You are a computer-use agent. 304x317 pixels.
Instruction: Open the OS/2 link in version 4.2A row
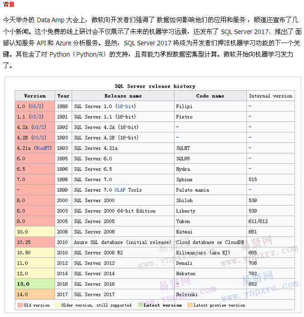pos(39,127)
